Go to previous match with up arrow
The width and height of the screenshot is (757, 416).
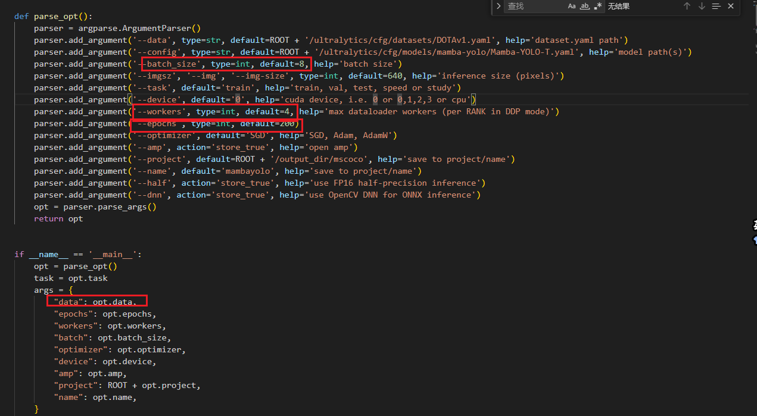687,6
